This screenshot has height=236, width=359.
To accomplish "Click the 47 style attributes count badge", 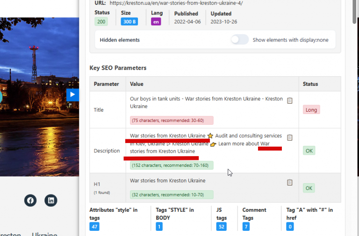I will (x=94, y=227).
